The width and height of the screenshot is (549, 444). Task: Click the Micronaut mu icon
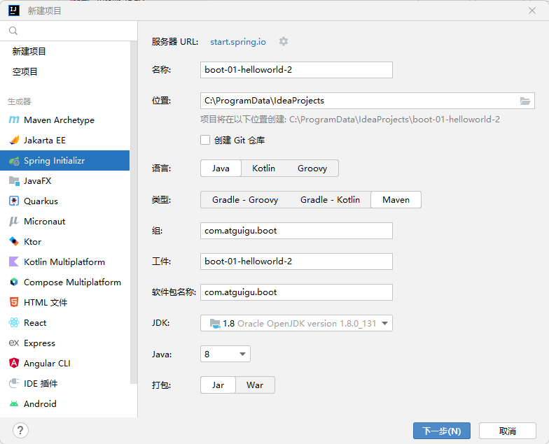pos(14,221)
